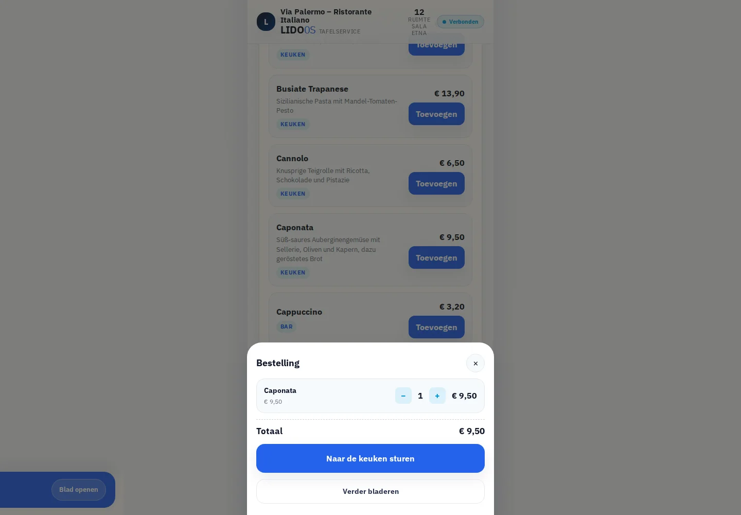Add Busiate Trapanese via Toevoegen
Viewport: 741px width, 515px height.
(436, 114)
